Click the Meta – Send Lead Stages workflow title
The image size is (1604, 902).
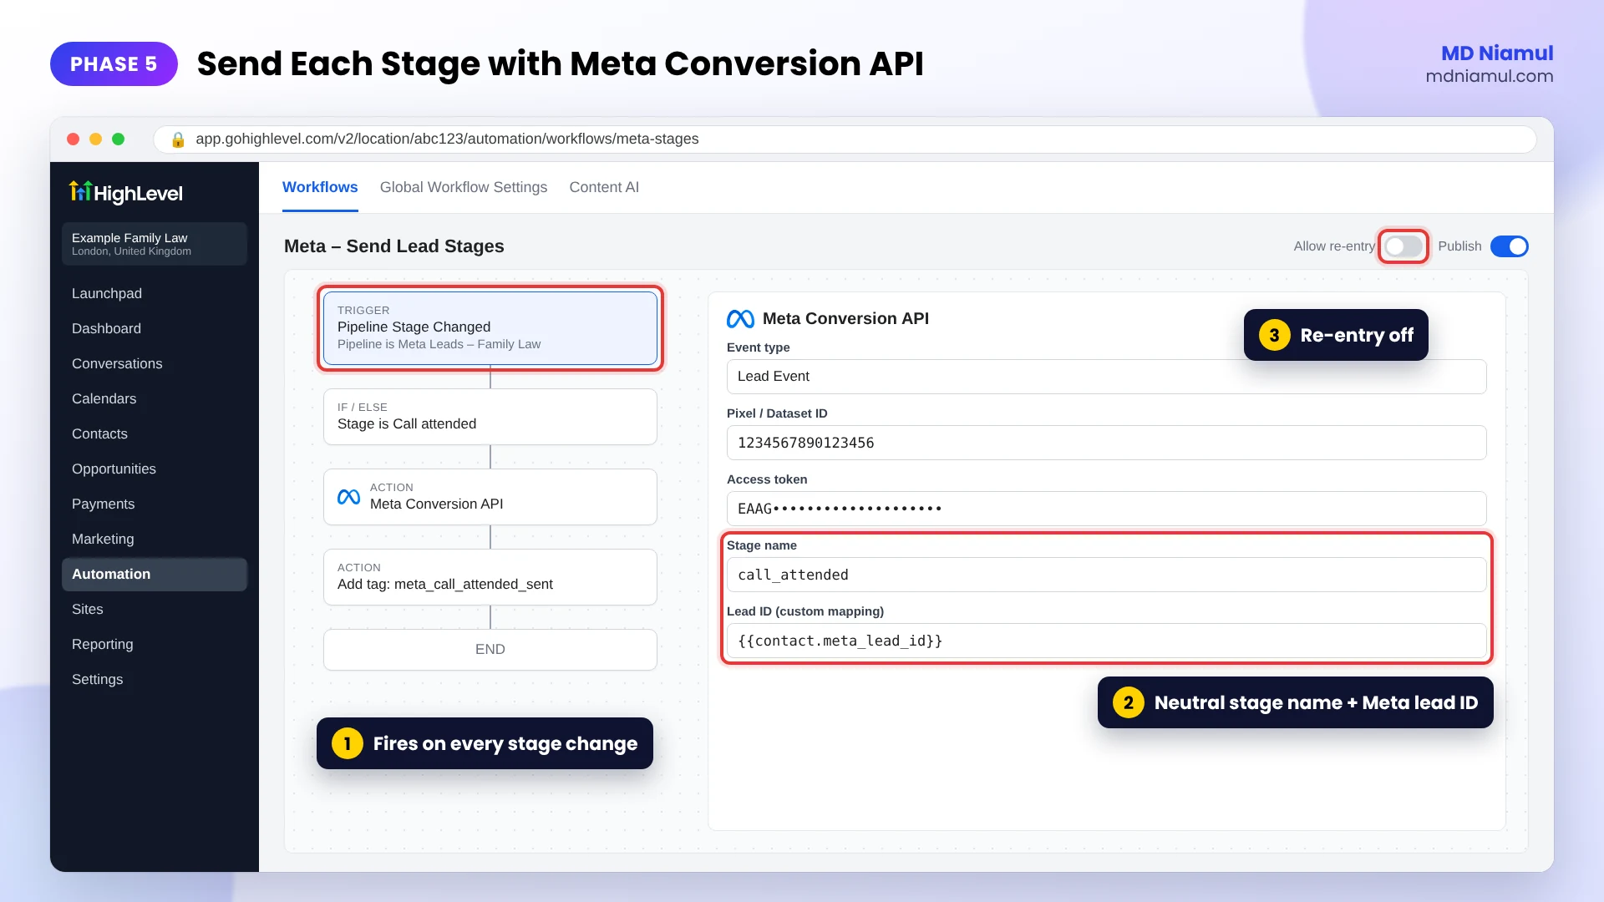(x=394, y=246)
